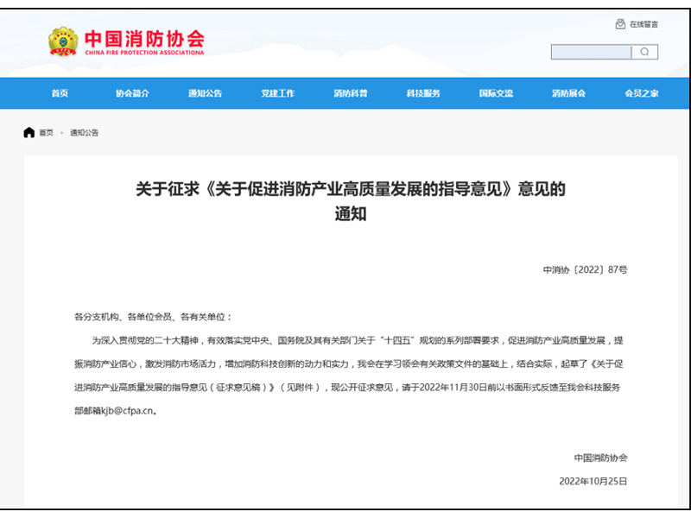Click inside the search input field
Screen dimensions: 691x518
[592, 53]
